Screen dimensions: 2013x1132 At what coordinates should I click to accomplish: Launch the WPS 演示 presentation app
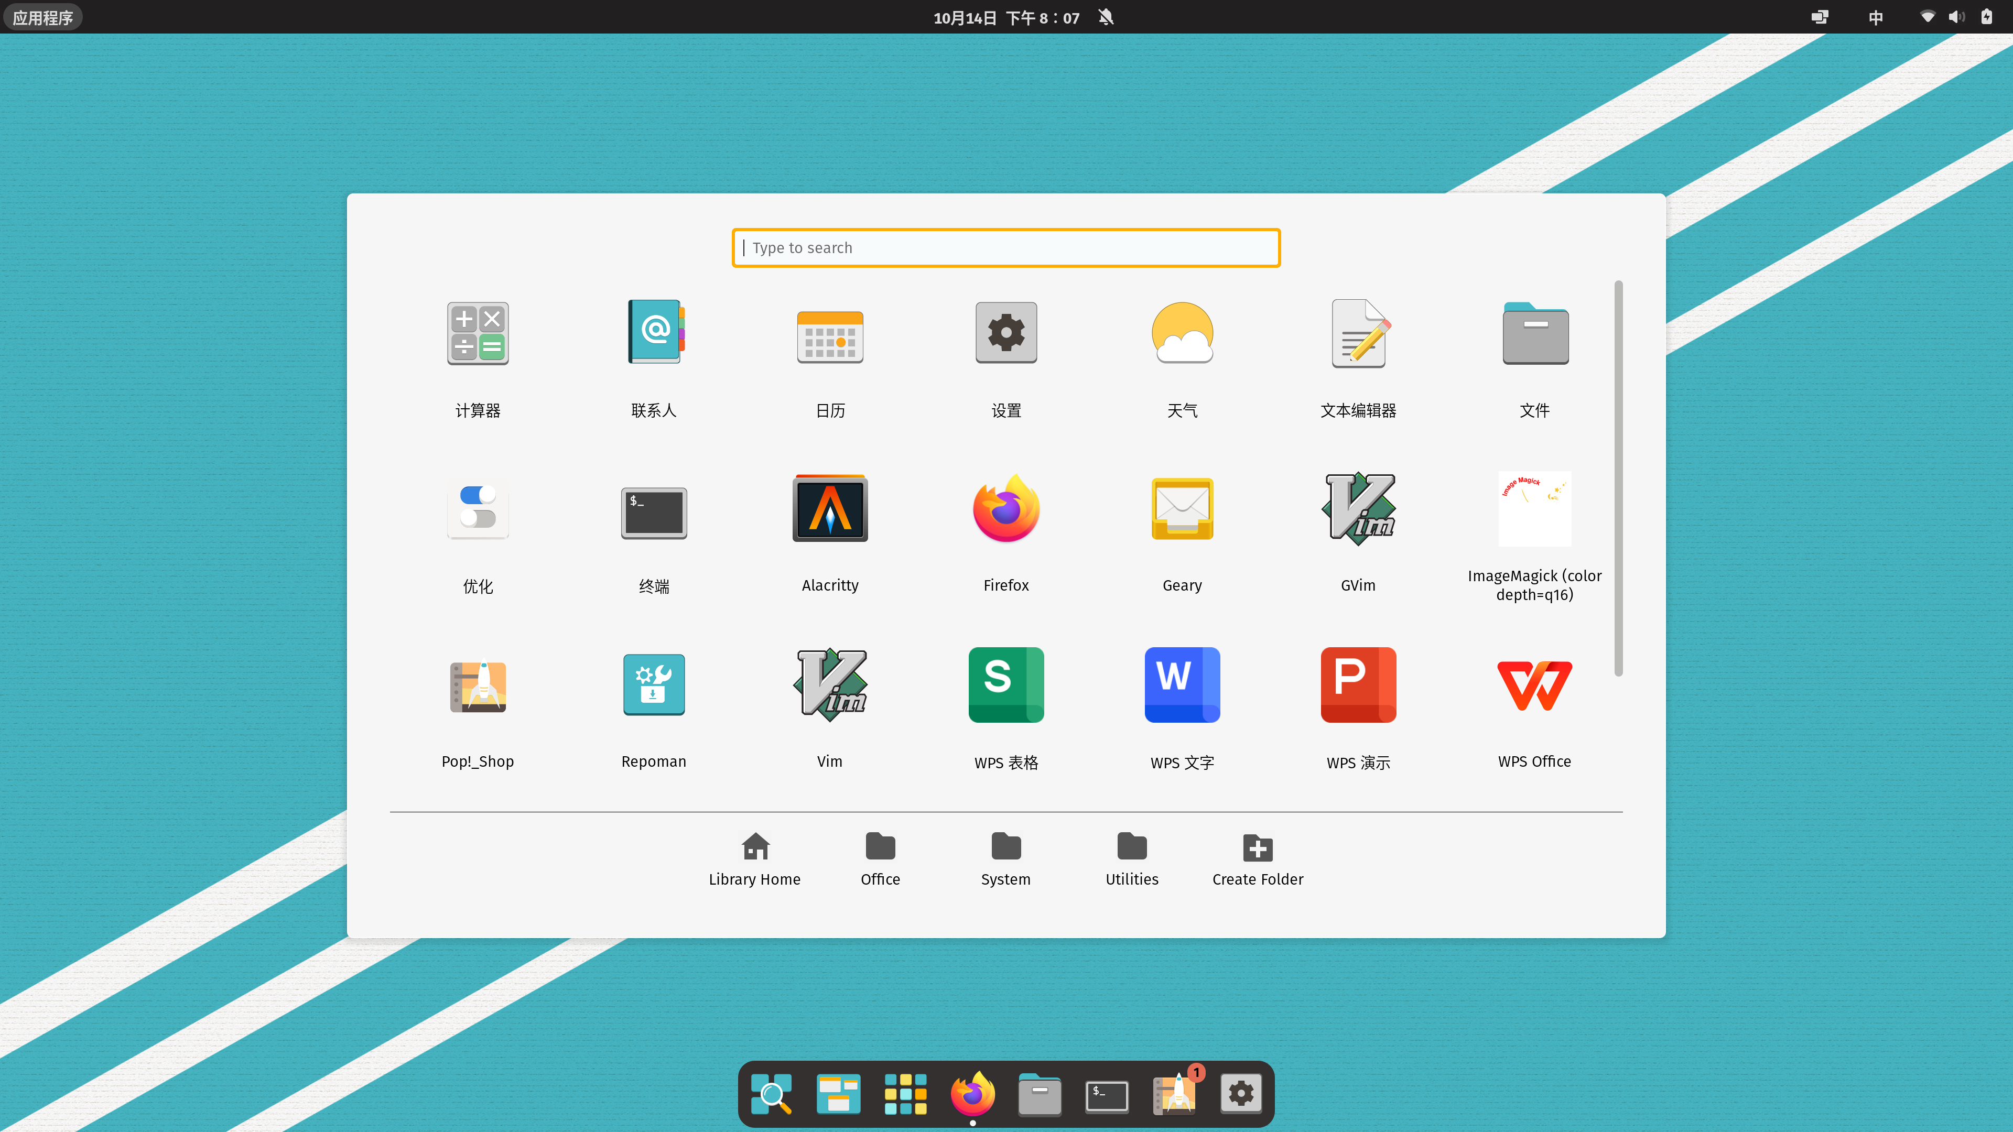pyautogui.click(x=1357, y=685)
